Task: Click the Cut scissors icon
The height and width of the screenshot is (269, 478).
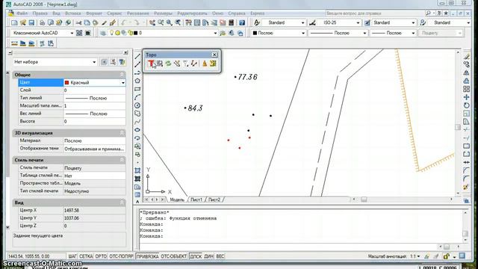Action: click(x=78, y=23)
